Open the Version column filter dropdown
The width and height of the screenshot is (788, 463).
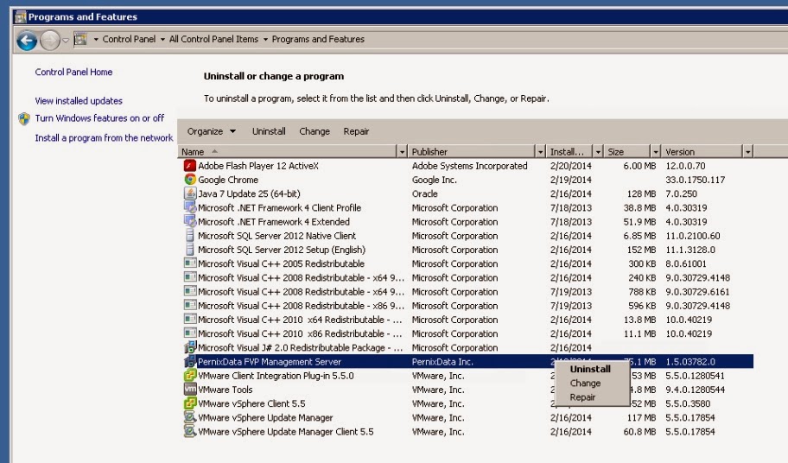pos(747,152)
